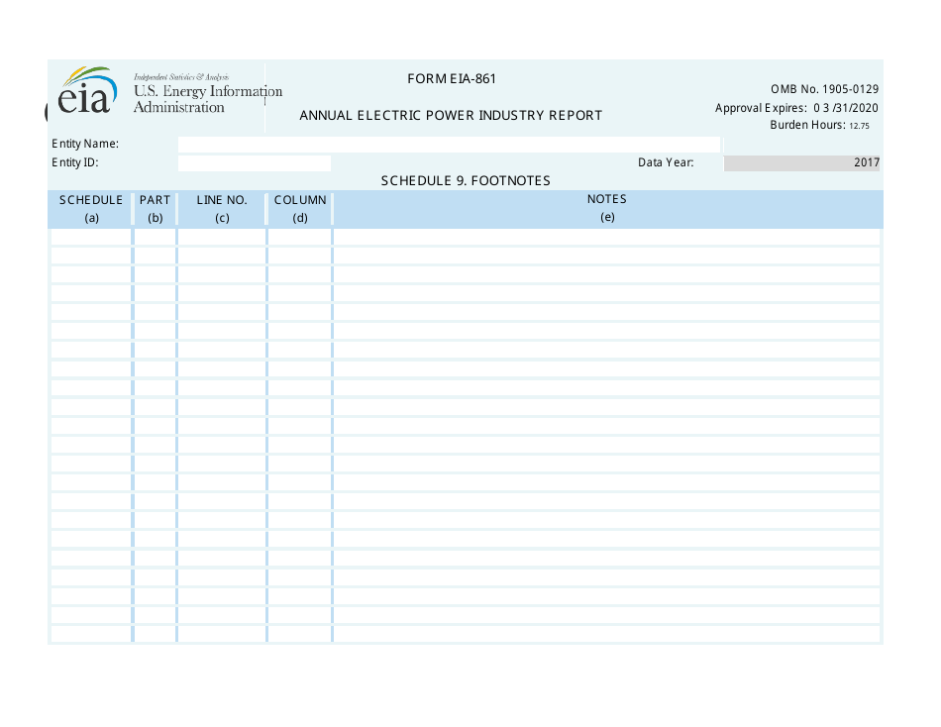Image resolution: width=941 pixels, height=727 pixels.
Task: Click the SCHEDULE column header
Action: tap(90, 208)
